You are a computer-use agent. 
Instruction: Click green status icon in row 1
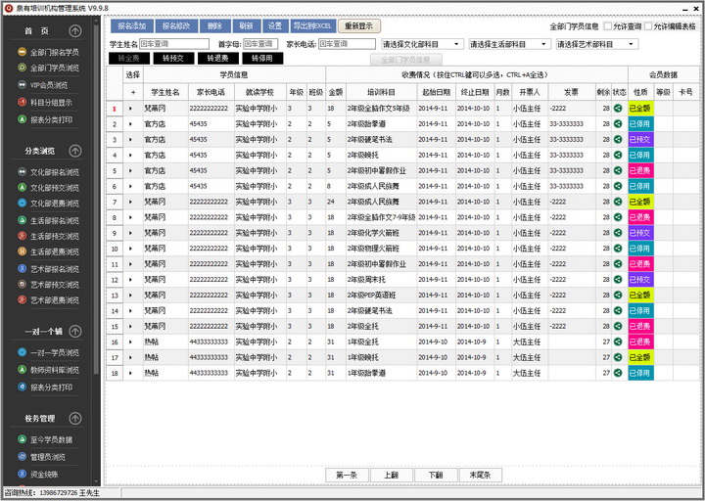618,109
